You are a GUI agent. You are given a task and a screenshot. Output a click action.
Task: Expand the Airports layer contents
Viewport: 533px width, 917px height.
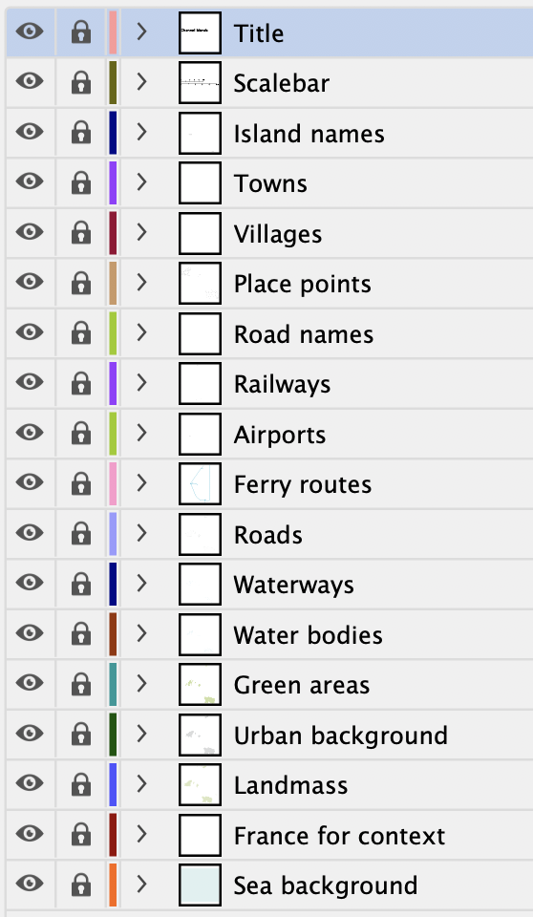tap(141, 434)
